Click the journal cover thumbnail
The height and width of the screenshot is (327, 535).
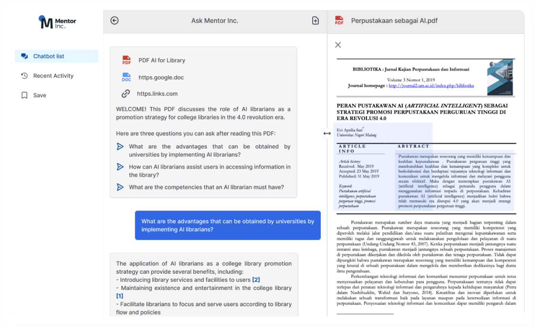[x=500, y=77]
